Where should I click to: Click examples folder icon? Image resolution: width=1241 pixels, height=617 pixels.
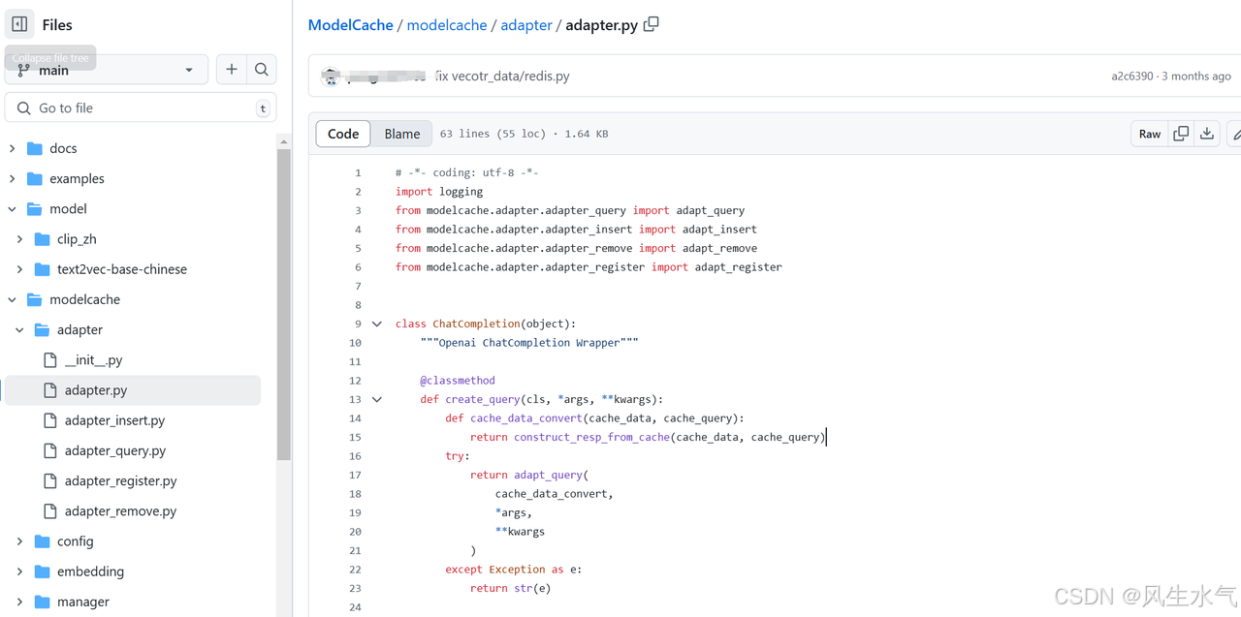coord(35,178)
